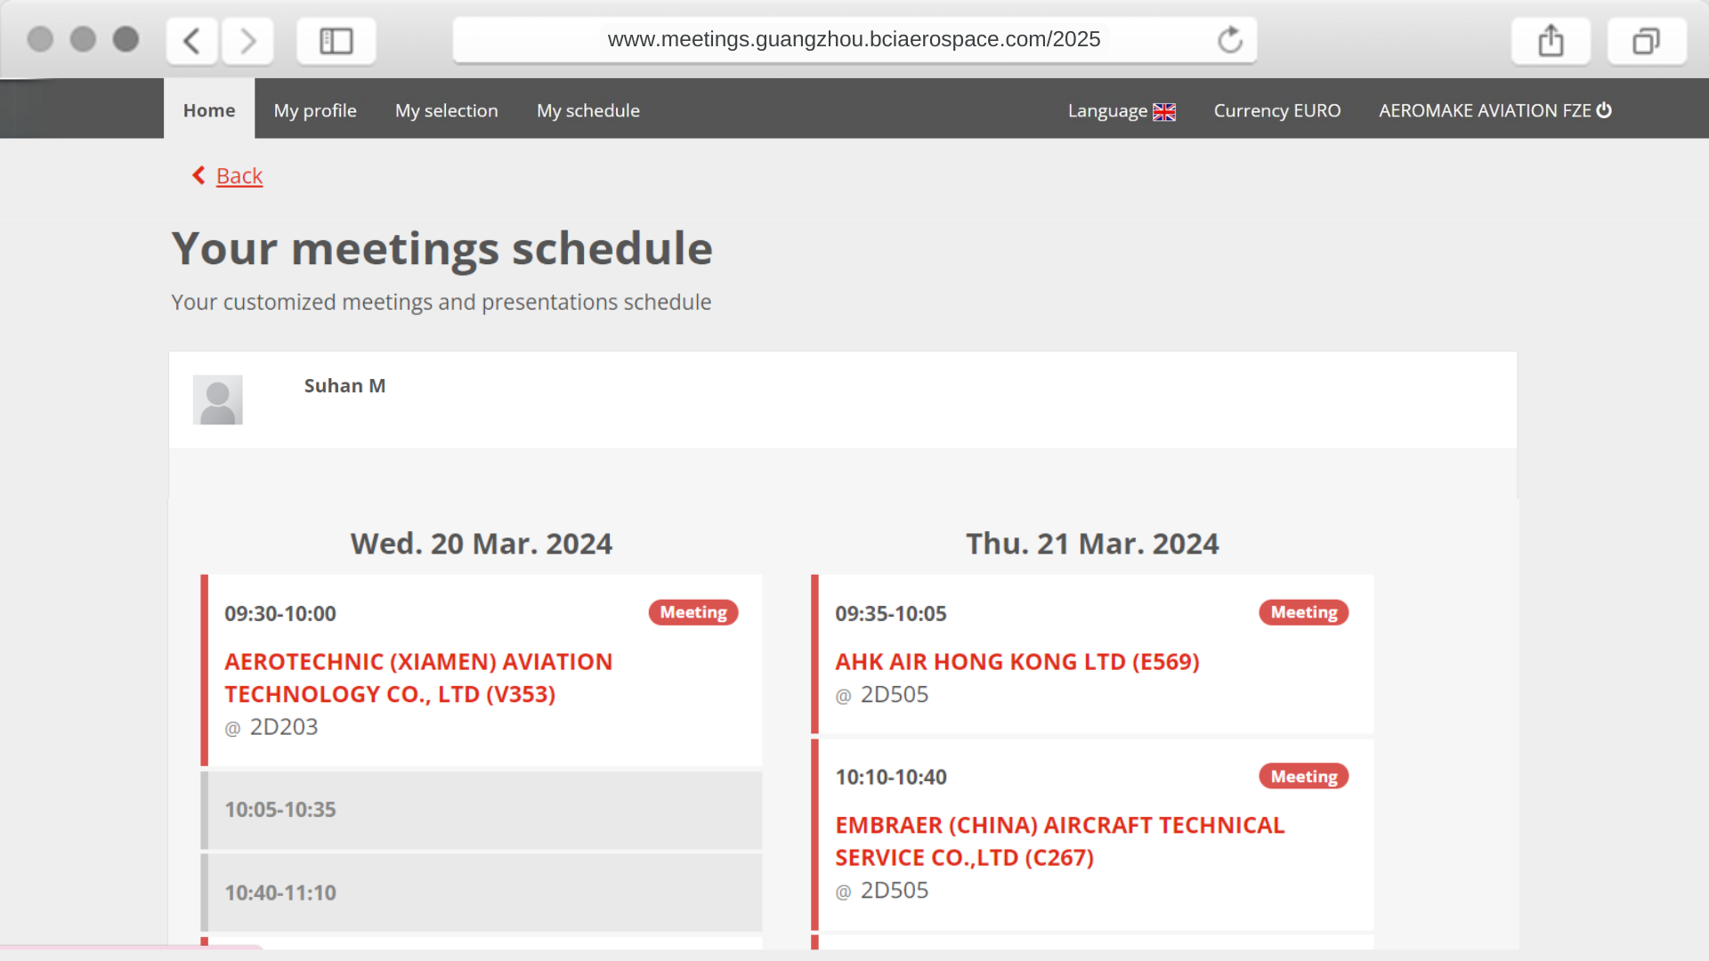Click the Back link
Image resolution: width=1709 pixels, height=961 pixels.
click(x=239, y=176)
